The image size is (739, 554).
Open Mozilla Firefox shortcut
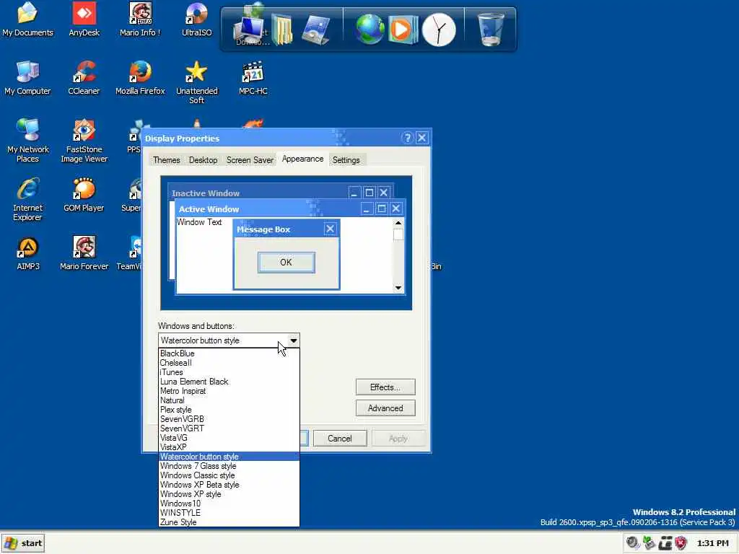coord(140,78)
